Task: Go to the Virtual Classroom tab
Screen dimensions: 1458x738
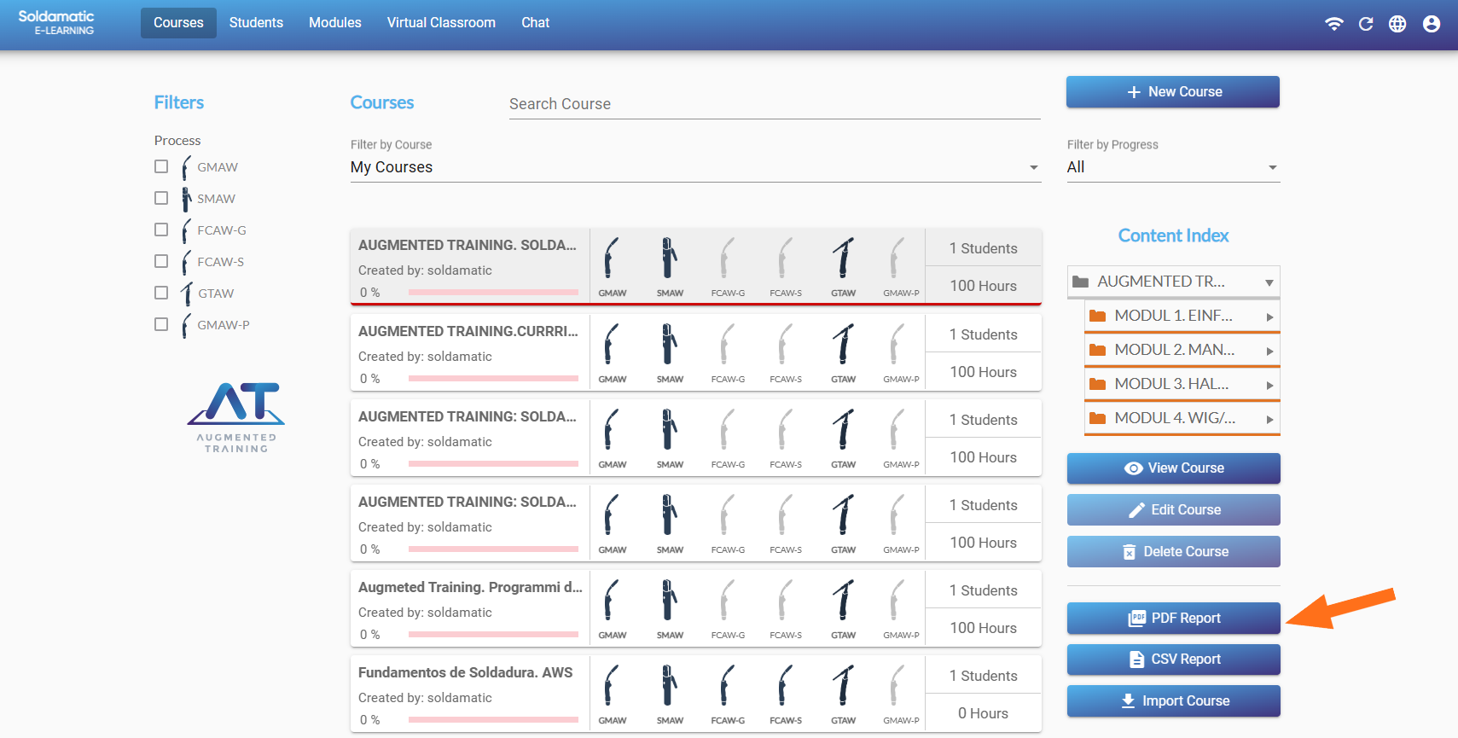Action: [x=441, y=23]
